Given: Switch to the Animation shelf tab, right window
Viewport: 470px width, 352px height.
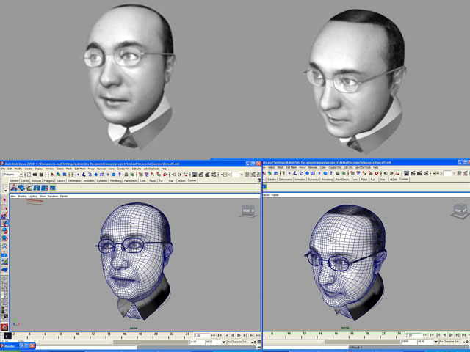Looking at the screenshot, I should [300, 179].
